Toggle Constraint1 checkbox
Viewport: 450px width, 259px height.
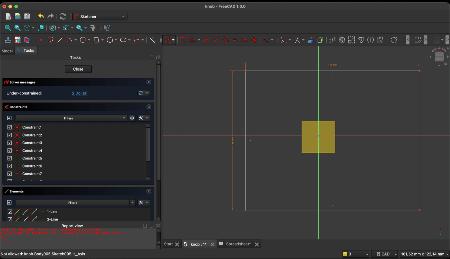[10, 127]
